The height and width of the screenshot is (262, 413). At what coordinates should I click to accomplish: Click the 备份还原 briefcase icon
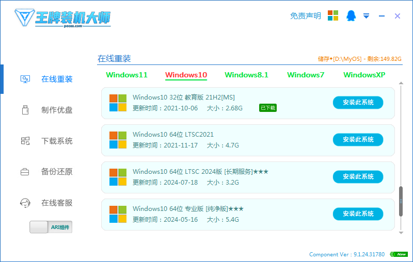click(x=25, y=172)
